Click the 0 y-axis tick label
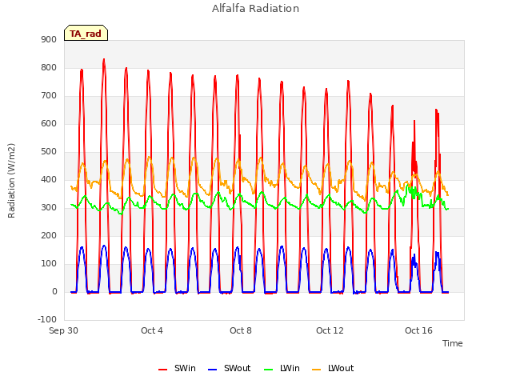This screenshot has width=512, height=384. [54, 291]
